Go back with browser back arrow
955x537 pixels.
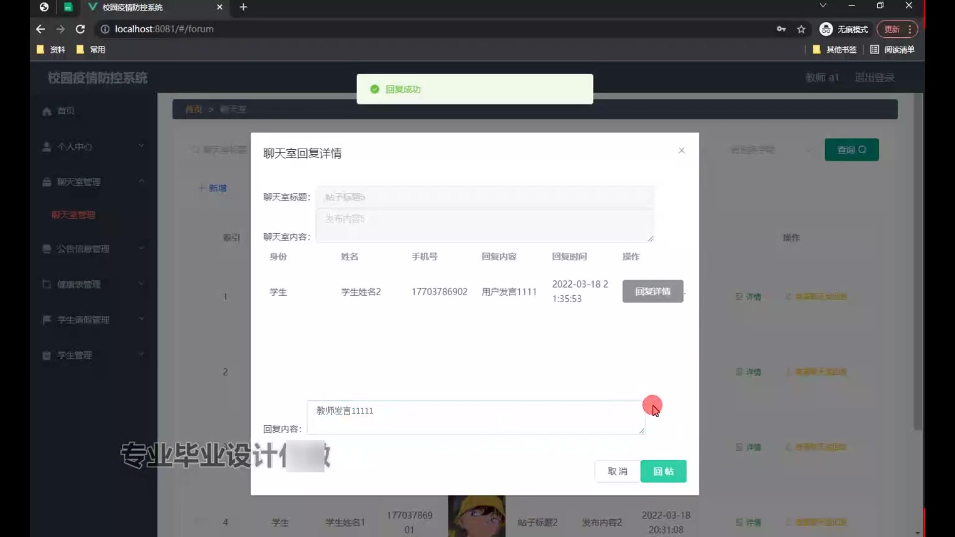40,29
